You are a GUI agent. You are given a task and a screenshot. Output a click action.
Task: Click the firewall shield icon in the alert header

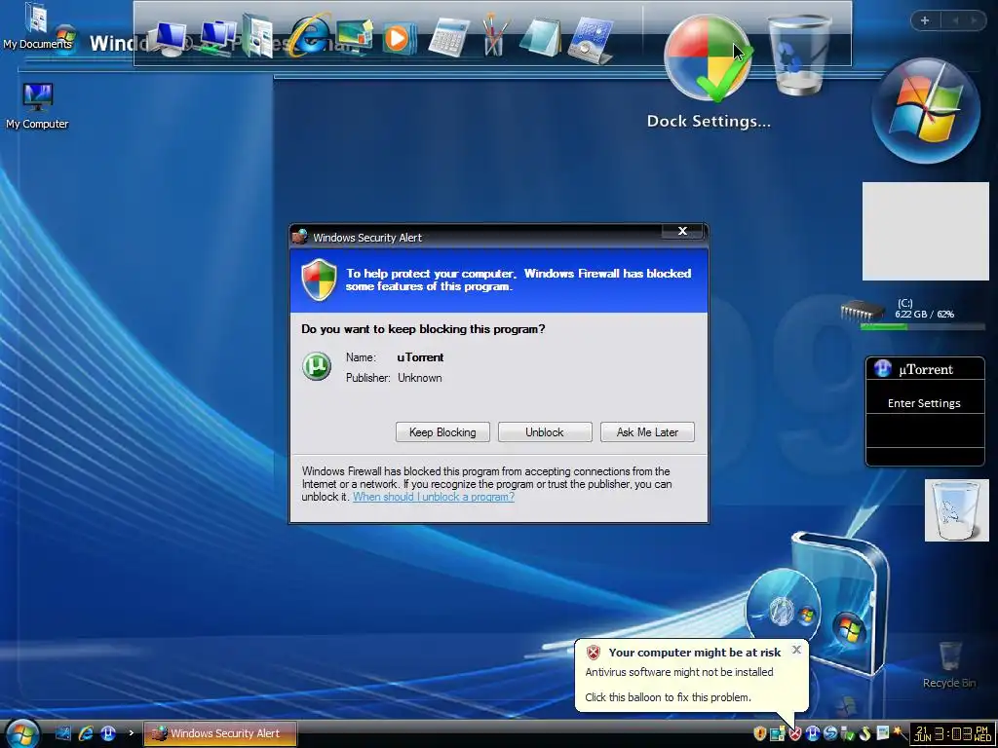tap(319, 280)
